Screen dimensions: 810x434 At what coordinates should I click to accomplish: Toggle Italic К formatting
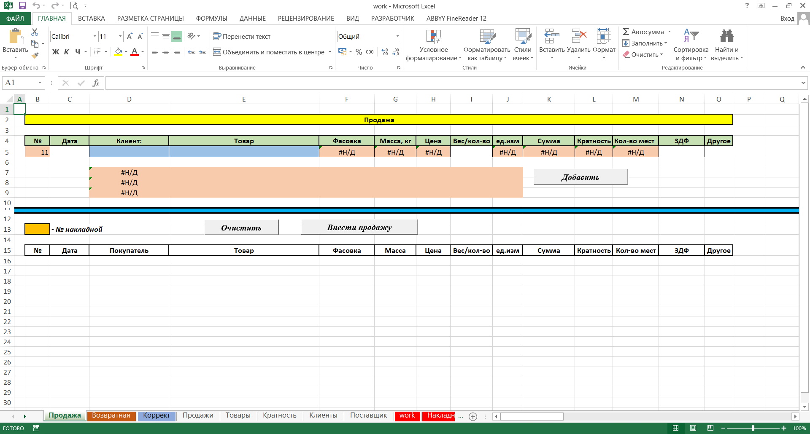point(66,52)
